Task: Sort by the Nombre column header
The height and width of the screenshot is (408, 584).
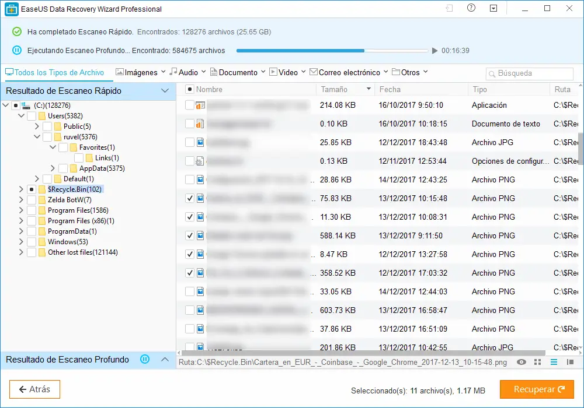Action: coord(209,89)
